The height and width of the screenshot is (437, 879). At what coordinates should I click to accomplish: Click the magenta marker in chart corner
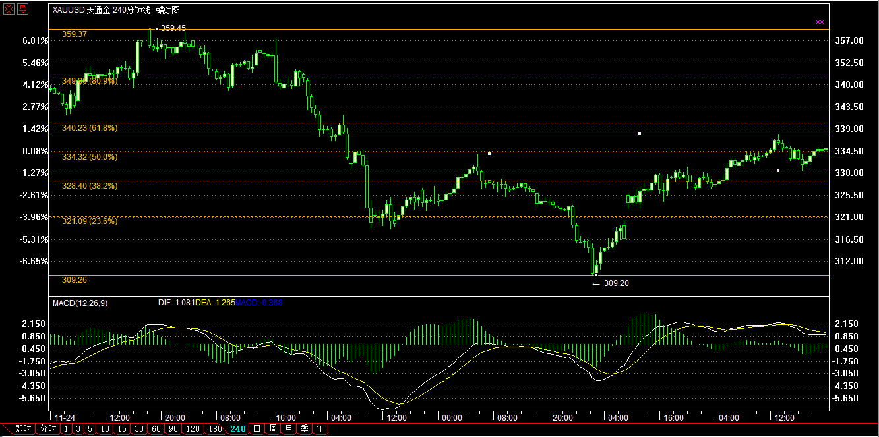click(x=820, y=22)
